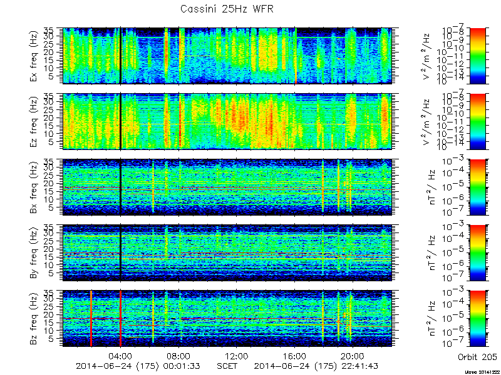Click the 'Orbit 205' label
The height and width of the screenshot is (375, 501).
click(x=477, y=356)
